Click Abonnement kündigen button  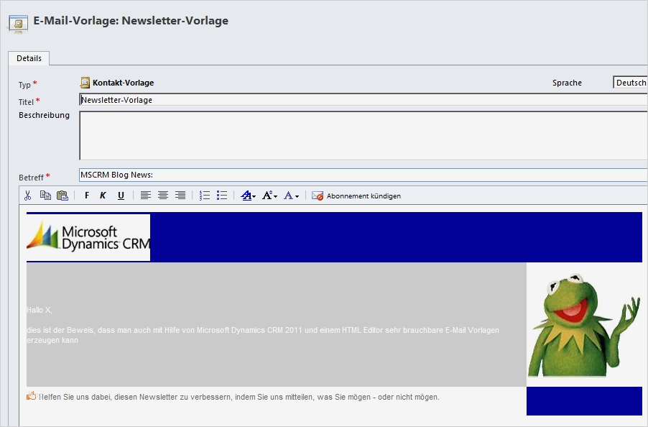pos(356,196)
